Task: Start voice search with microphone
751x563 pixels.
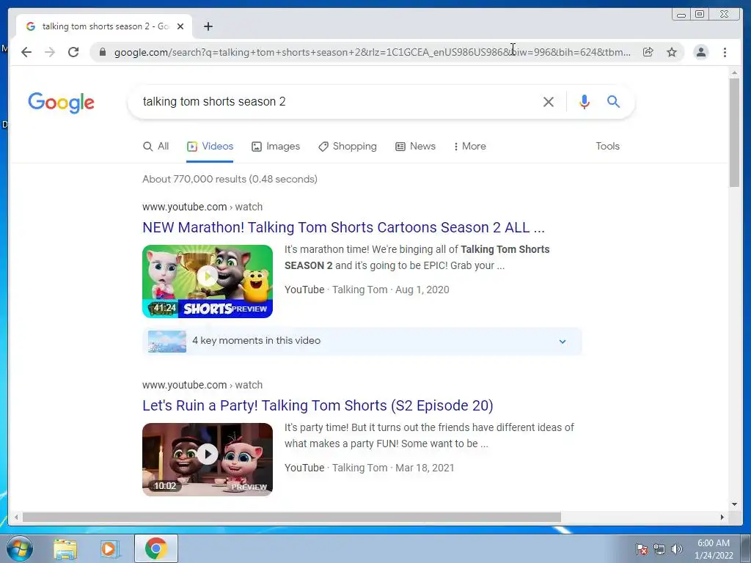Action: point(585,101)
